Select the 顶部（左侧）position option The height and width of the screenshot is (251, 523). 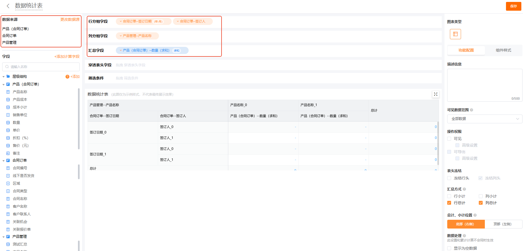(x=503, y=224)
